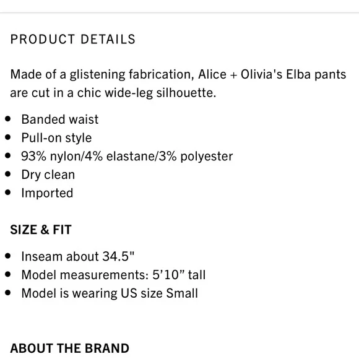This screenshot has width=359, height=359.
Task: Click the PRODUCT DETAILS heading
Action: tap(73, 39)
